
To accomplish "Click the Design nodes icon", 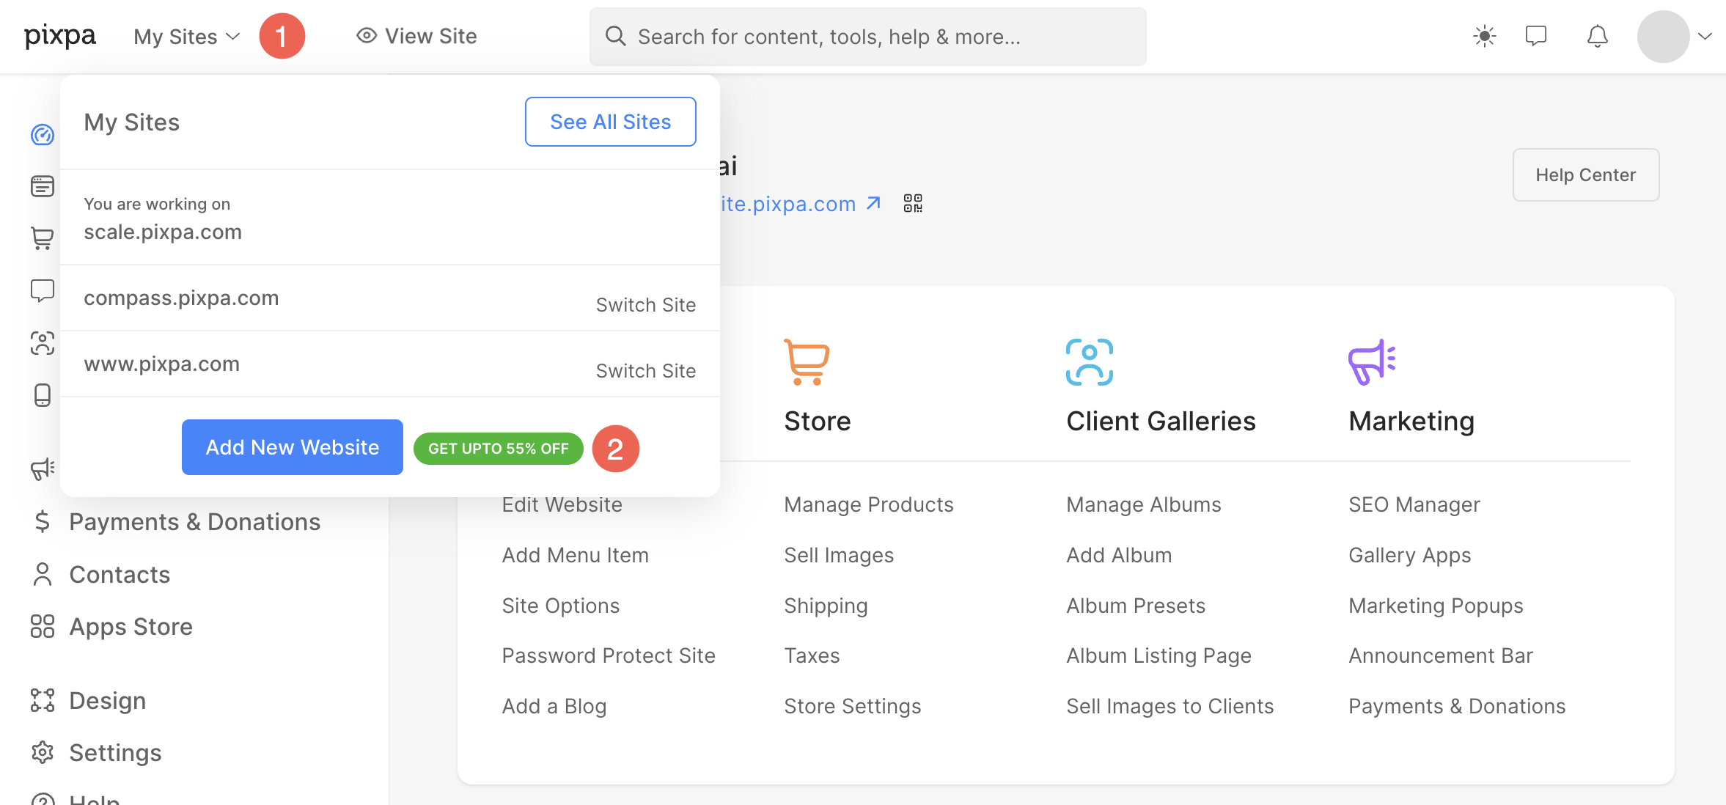I will 43,700.
